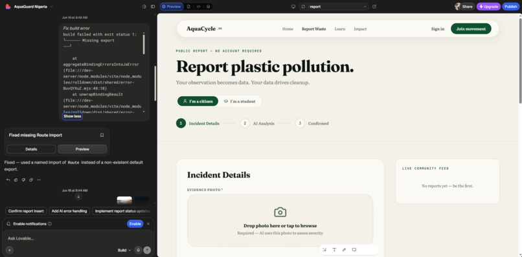The width and height of the screenshot is (522, 257).
Task: Click the microphone voice input button
Action: [138, 250]
